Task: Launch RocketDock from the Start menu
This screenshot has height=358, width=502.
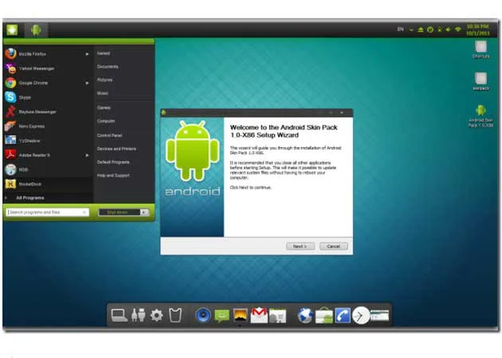Action: [46, 184]
